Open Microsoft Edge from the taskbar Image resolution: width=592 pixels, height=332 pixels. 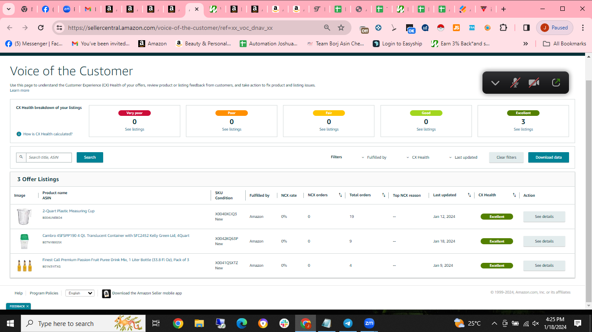pos(241,323)
